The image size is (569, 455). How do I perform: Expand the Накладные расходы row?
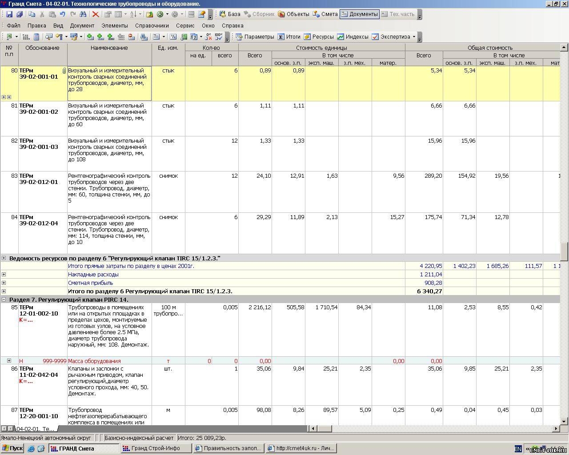pos(4,275)
